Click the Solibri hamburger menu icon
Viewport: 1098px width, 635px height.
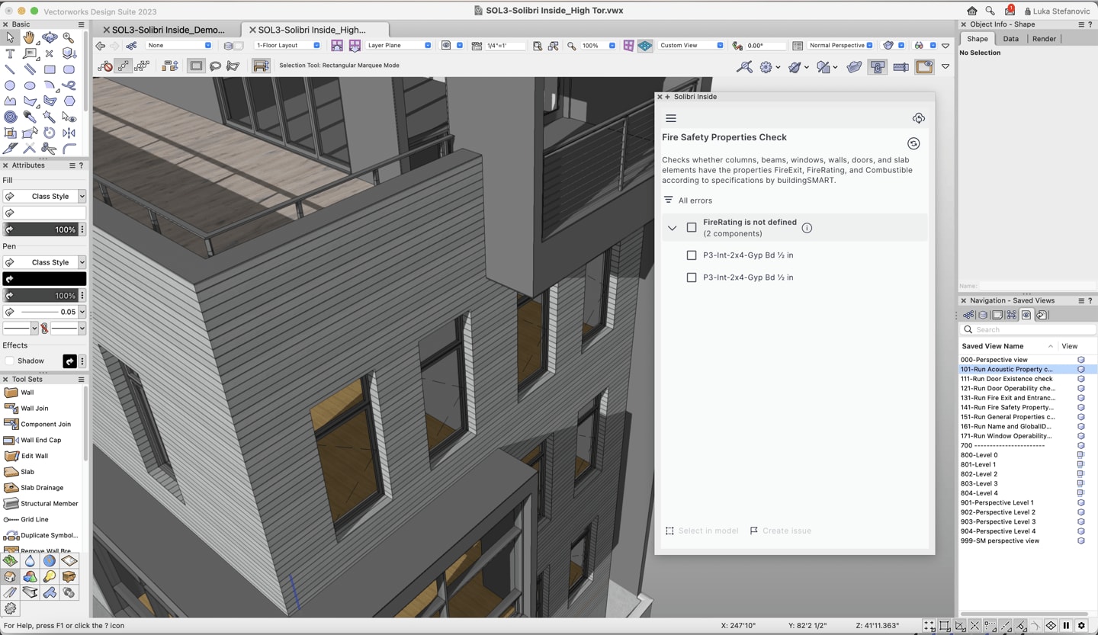[x=671, y=118]
